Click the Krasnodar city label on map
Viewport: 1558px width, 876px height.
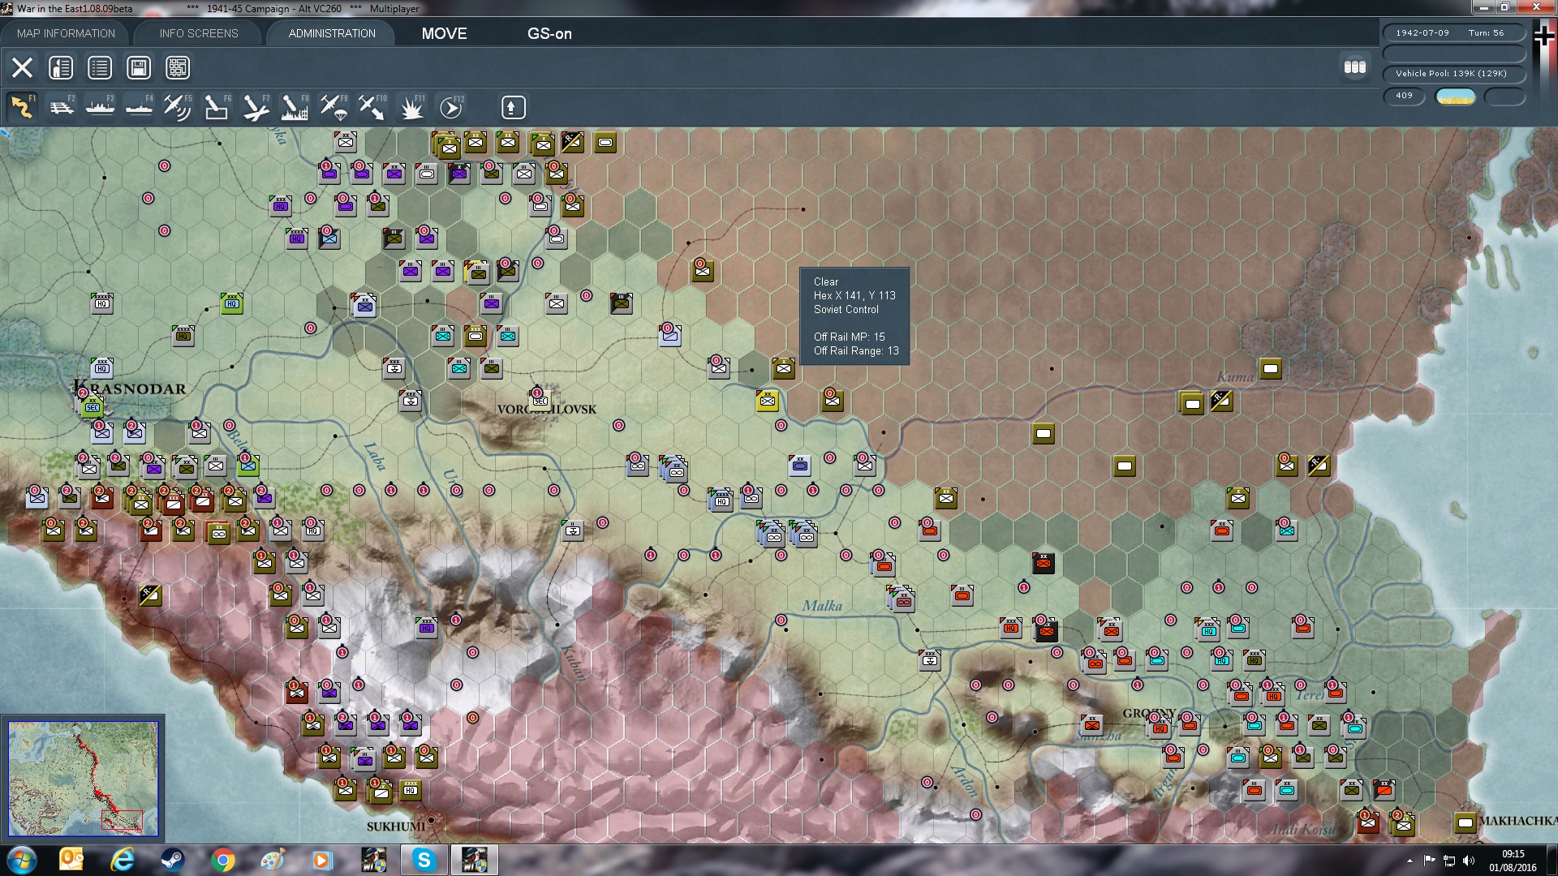[x=130, y=389]
